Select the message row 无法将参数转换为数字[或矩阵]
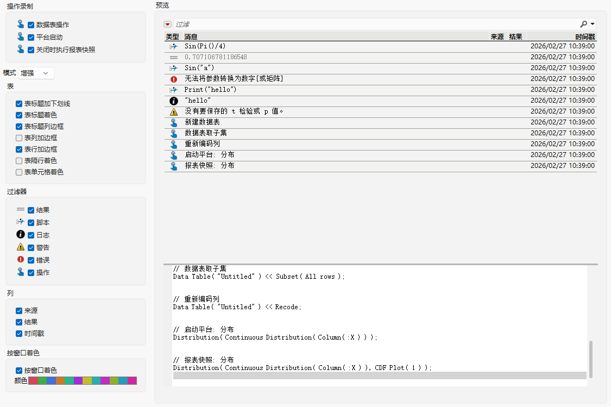The width and height of the screenshot is (611, 407). pyautogui.click(x=380, y=79)
